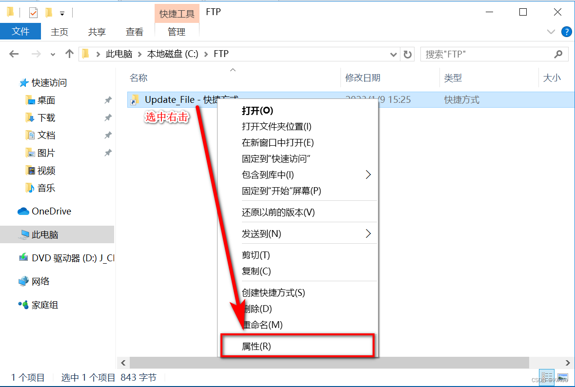Navigate back with the back arrow icon
The height and width of the screenshot is (387, 575).
coord(14,54)
